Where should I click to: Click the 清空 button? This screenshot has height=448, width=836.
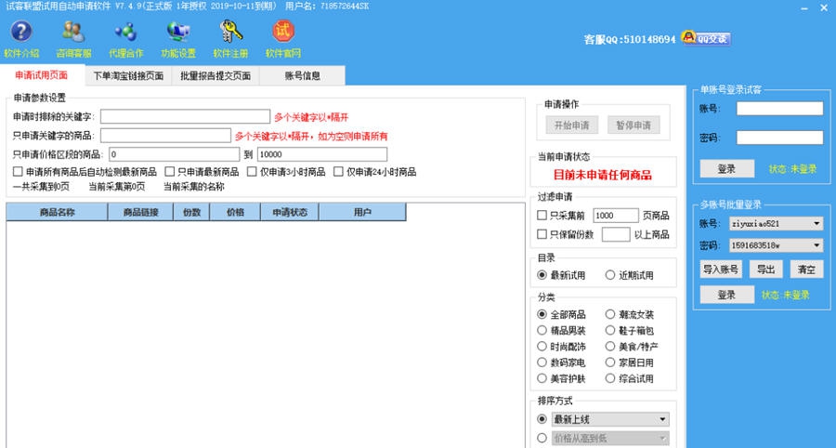pyautogui.click(x=806, y=270)
